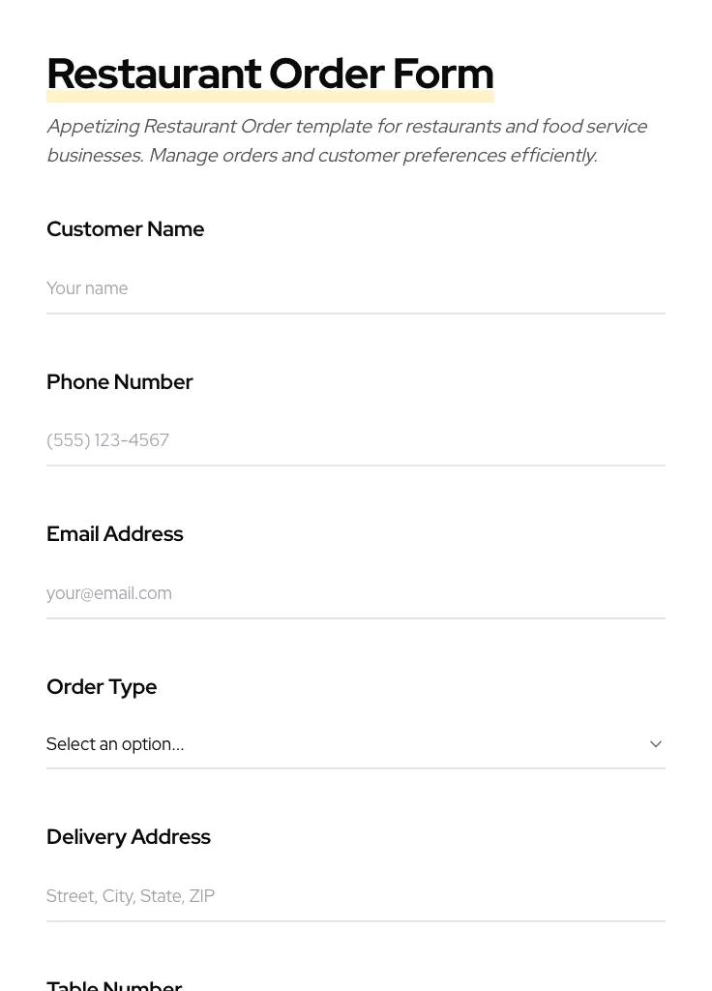Focus the Phone Number input

[x=356, y=440]
